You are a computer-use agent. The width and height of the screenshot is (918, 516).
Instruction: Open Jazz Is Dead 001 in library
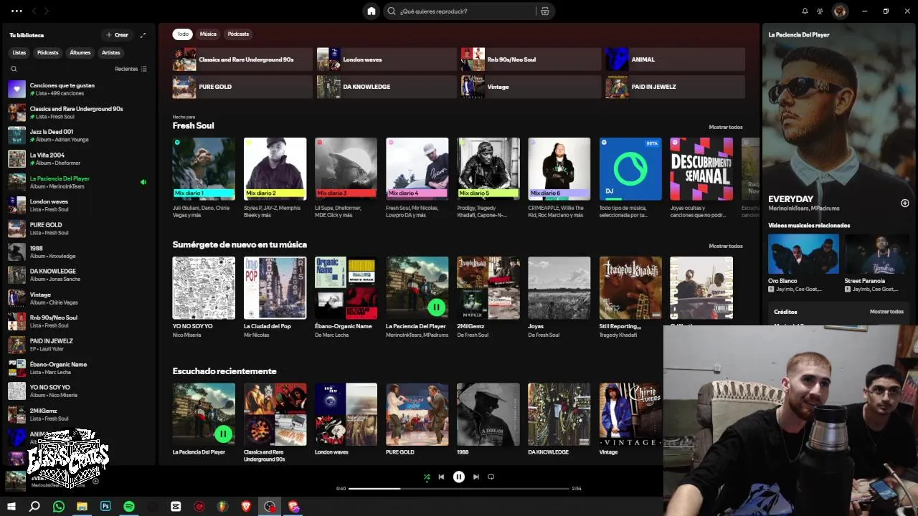tap(78, 135)
